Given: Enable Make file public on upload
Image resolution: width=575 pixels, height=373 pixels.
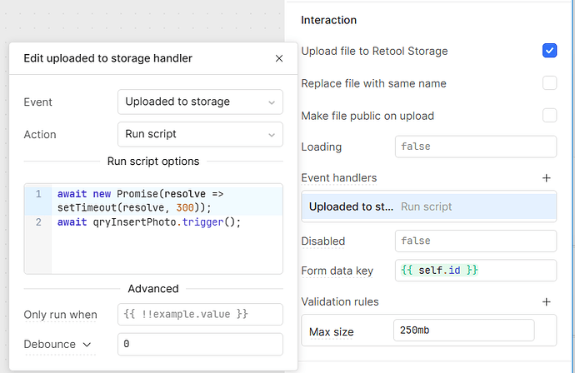Looking at the screenshot, I should pos(549,116).
